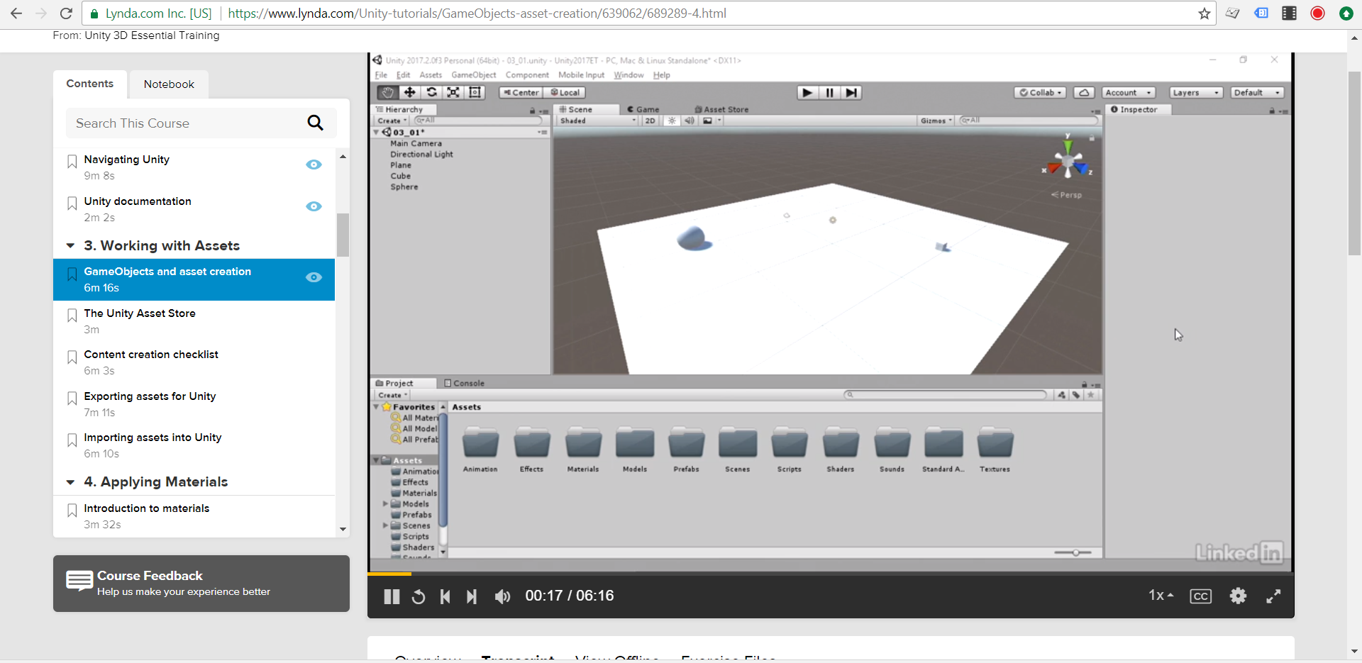Open the Materials asset folder
1362x663 pixels.
[583, 450]
